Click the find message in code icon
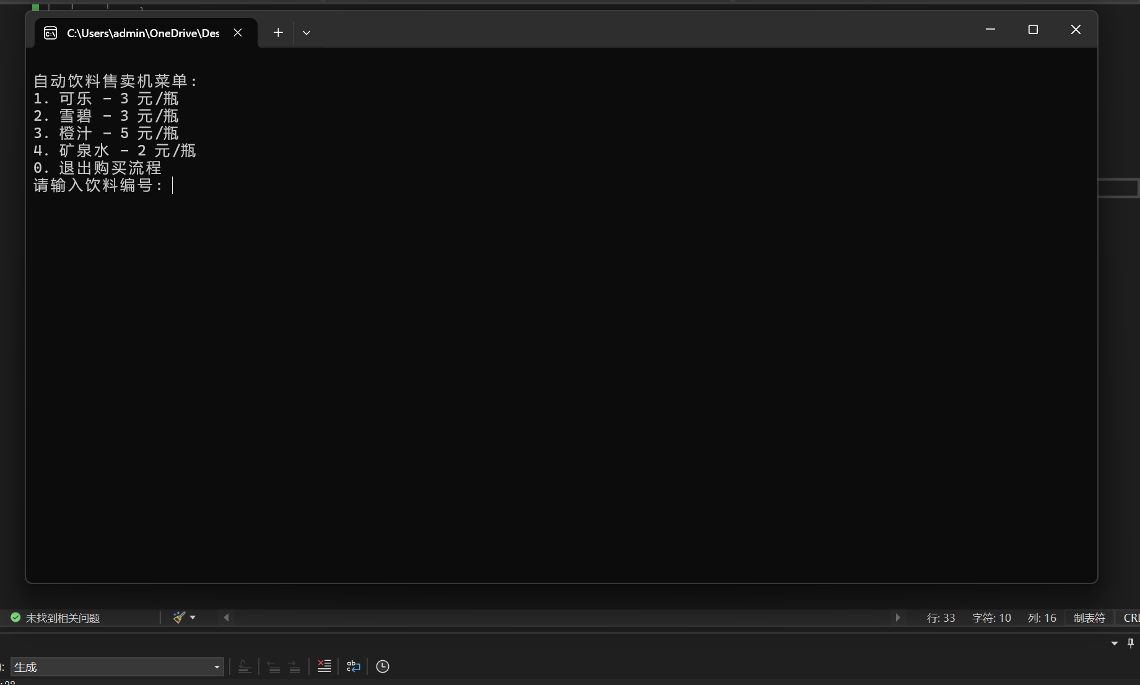1140x685 pixels. pos(245,667)
